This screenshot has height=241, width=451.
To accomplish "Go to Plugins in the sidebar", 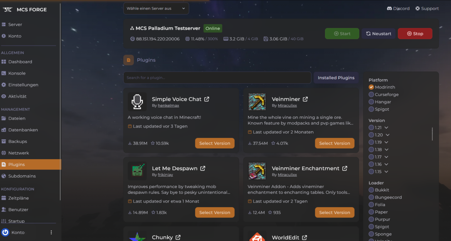I will coord(30,165).
